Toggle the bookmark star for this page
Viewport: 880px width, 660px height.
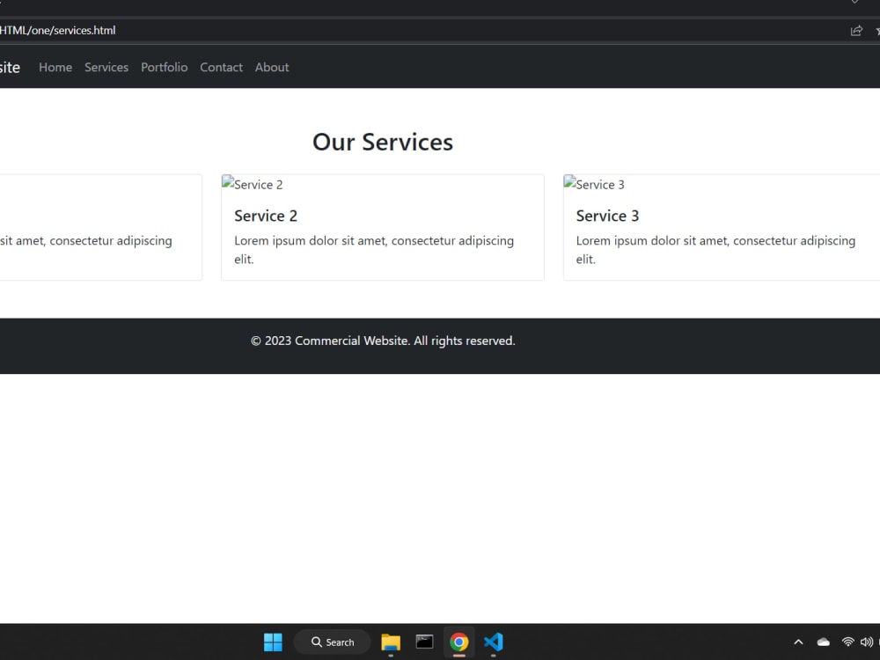(876, 30)
